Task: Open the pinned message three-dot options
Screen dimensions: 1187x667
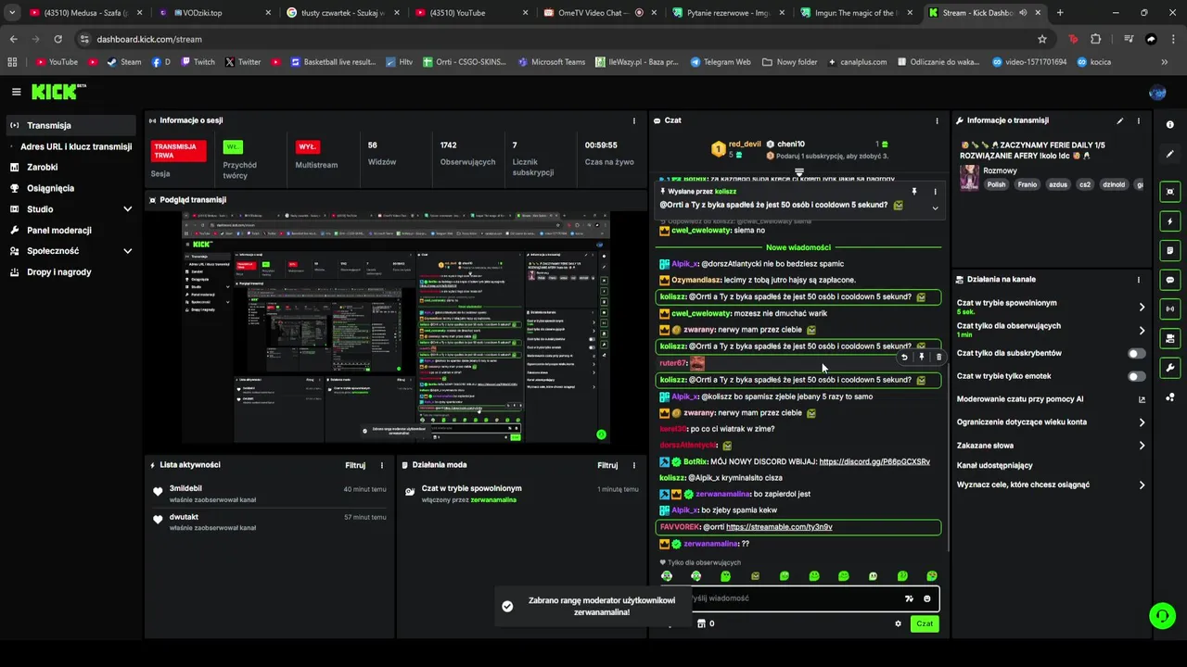Action: pyautogui.click(x=935, y=192)
